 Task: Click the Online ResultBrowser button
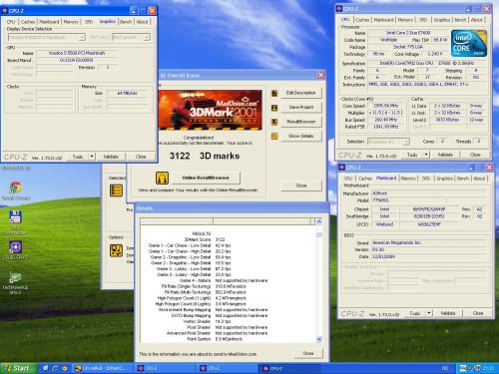click(206, 178)
